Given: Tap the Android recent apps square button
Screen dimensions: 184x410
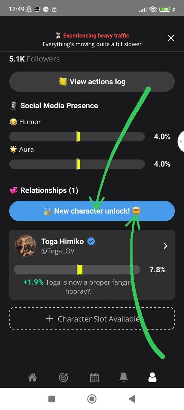Looking at the screenshot, I should [52, 399].
